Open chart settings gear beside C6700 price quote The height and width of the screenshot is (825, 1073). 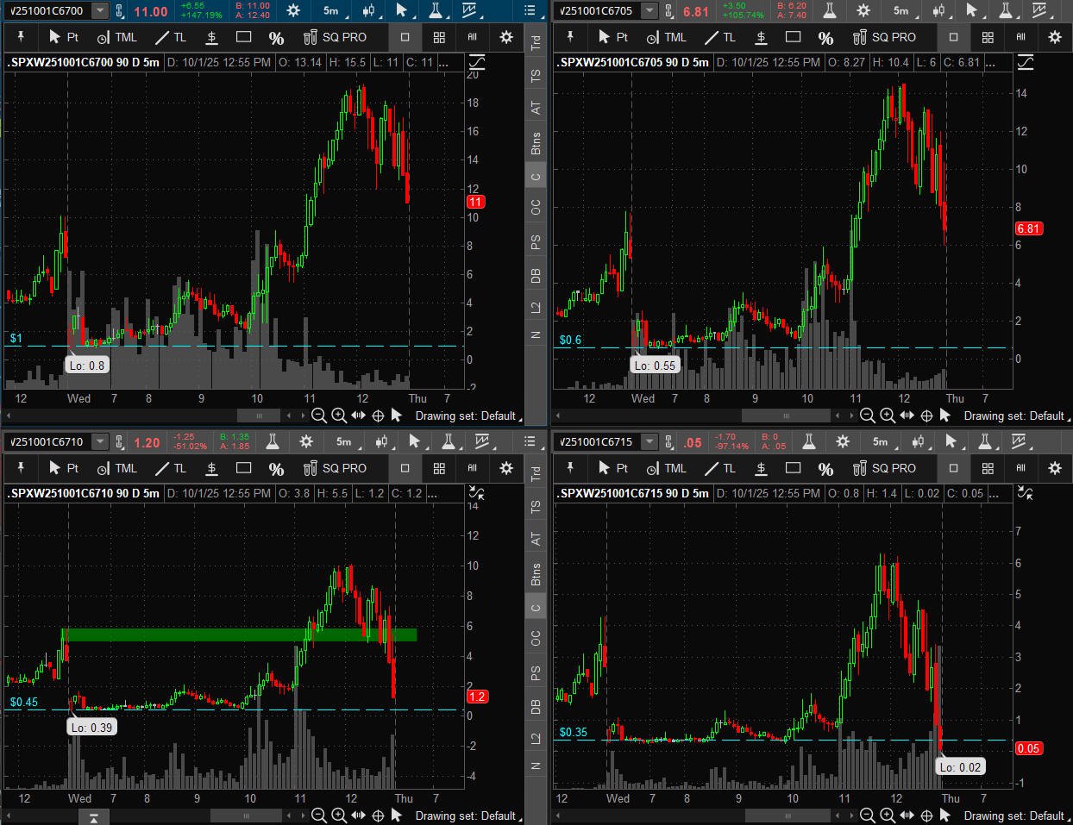click(x=293, y=11)
